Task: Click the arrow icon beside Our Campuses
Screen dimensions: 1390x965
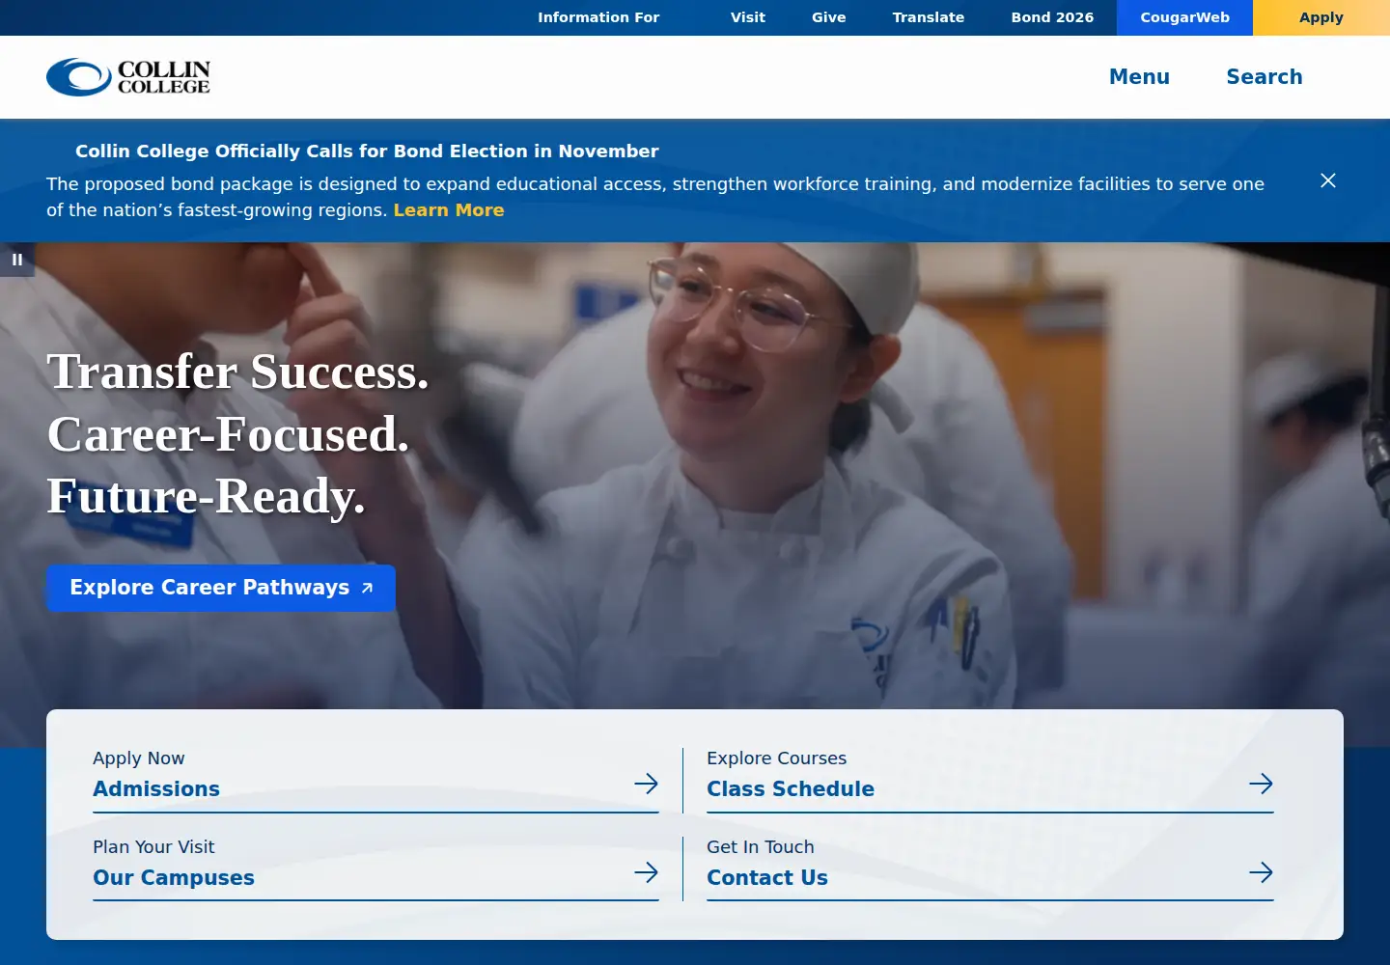Action: click(646, 872)
